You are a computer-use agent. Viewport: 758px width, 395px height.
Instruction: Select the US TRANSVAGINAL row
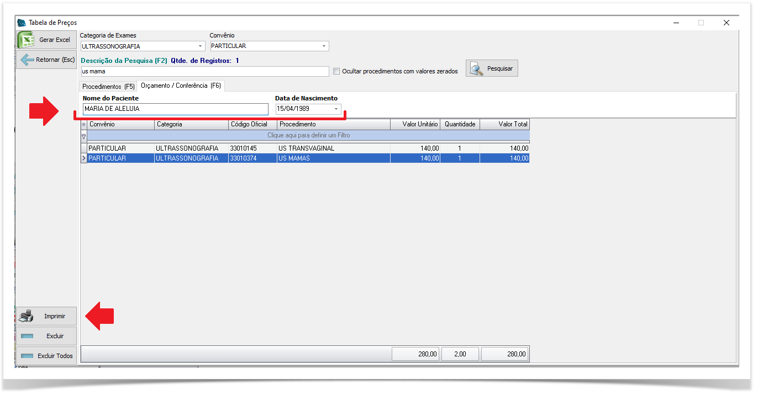point(306,148)
